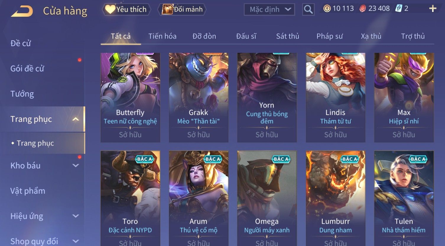Open the Yêu thích heart favorites
The image size is (445, 246).
126,9
